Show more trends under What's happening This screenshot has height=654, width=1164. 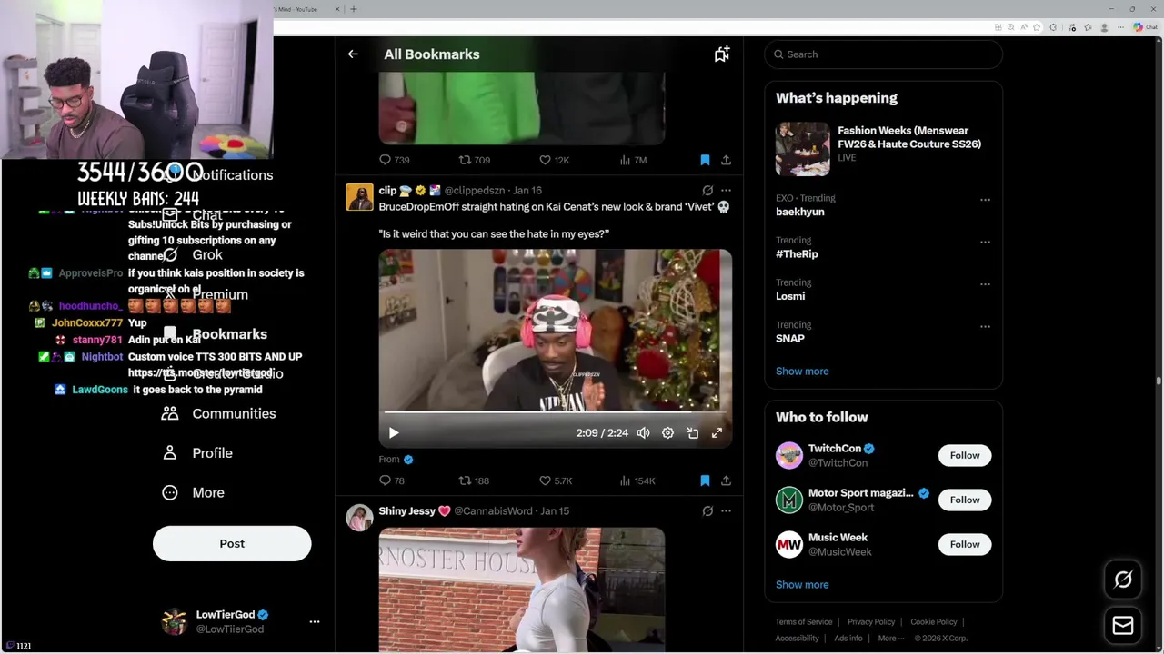click(x=802, y=372)
